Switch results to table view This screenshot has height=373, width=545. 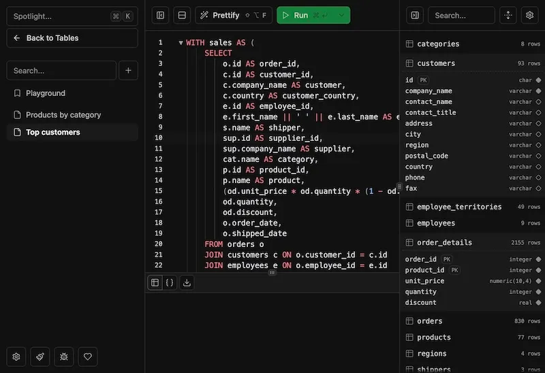click(155, 282)
